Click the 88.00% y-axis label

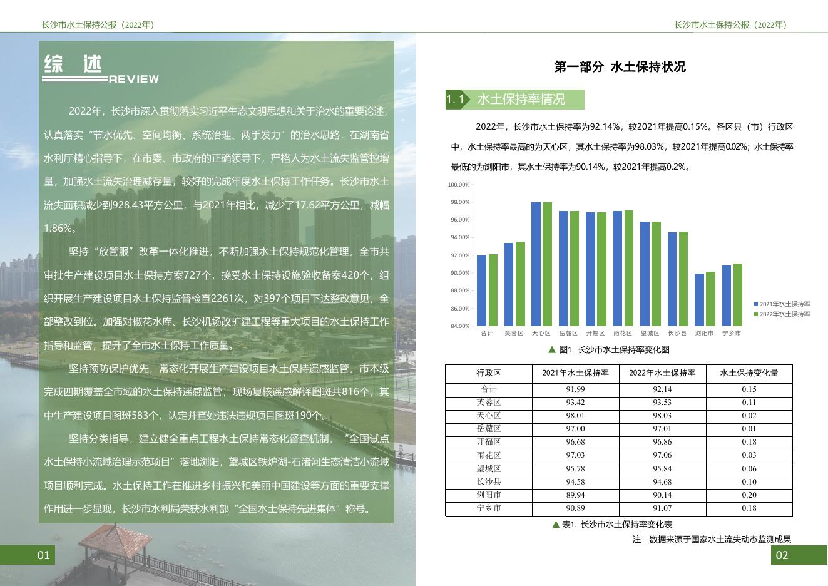459,290
